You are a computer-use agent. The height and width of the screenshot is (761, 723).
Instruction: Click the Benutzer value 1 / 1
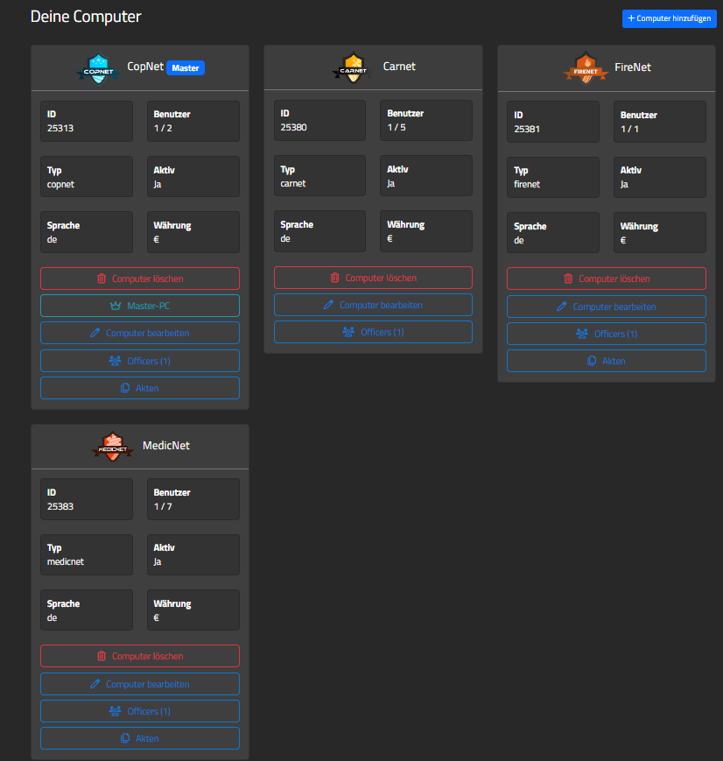click(x=630, y=129)
